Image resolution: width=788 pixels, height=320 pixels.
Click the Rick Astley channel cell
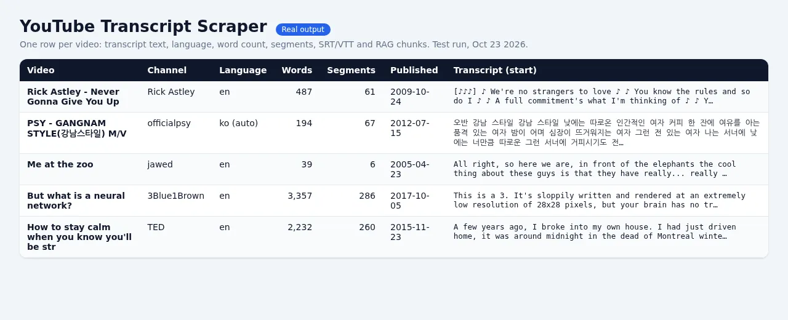click(171, 92)
